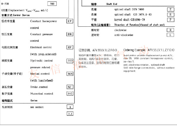The width and height of the screenshot is (177, 127).
Task: Click the text 'pressure related'
Action: pyautogui.click(x=40, y=67)
